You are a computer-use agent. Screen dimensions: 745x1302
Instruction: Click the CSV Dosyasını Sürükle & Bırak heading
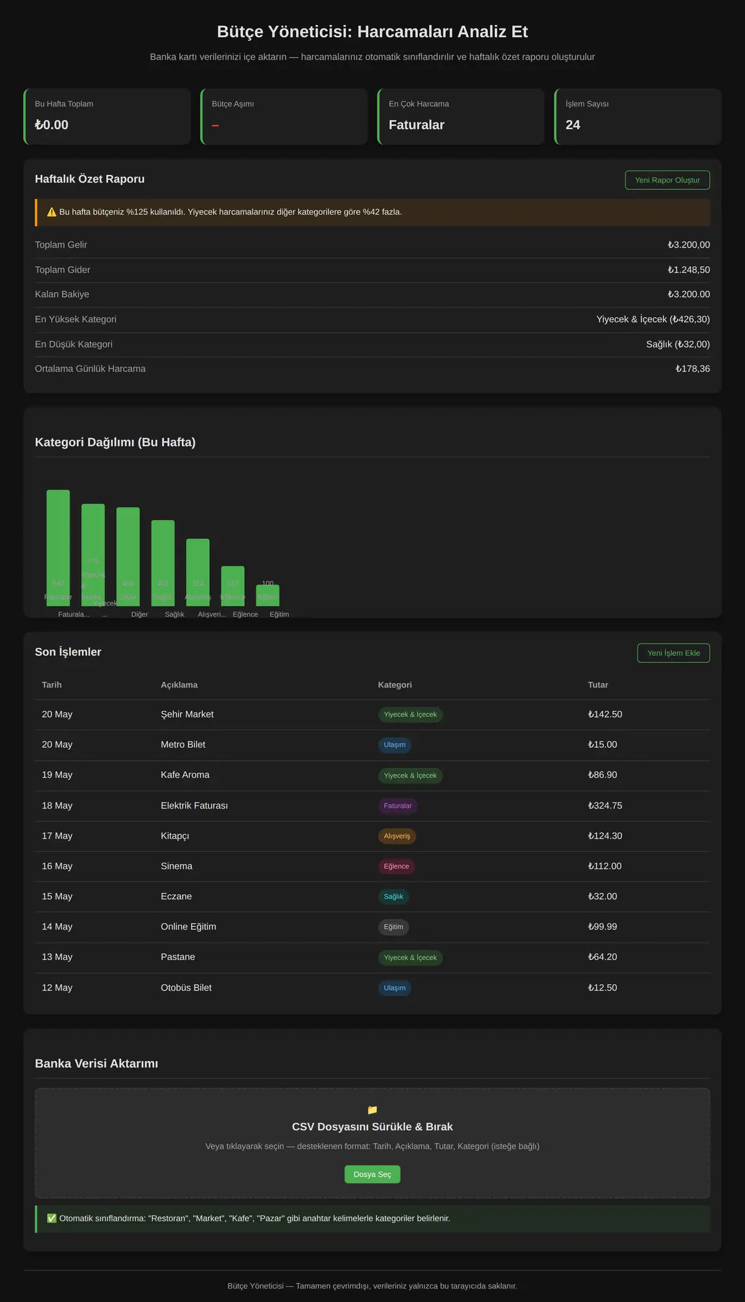372,1126
